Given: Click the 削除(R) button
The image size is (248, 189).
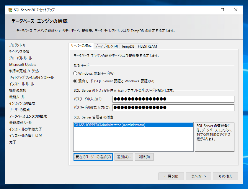Looking at the screenshot, I should click(x=144, y=157).
